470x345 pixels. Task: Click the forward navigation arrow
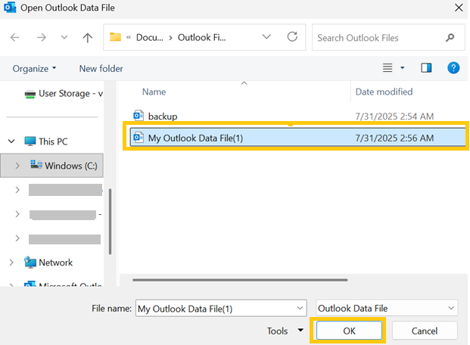tap(42, 38)
